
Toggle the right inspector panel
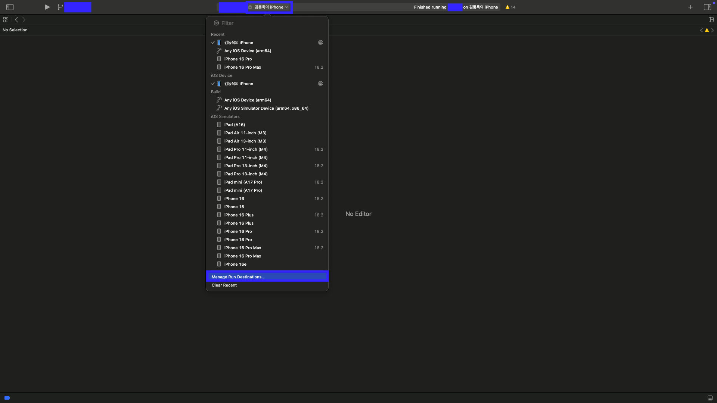707,7
